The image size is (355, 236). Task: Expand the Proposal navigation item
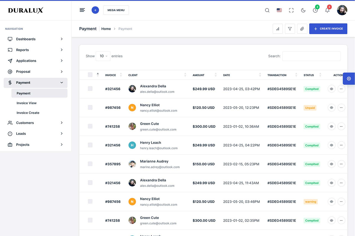click(35, 72)
